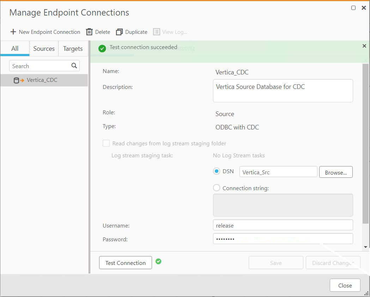Select the Connection string radio button
The width and height of the screenshot is (370, 297).
click(216, 188)
